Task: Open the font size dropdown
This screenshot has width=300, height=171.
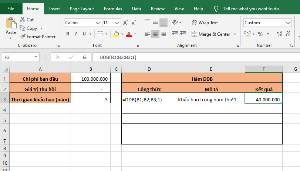Action: pos(117,23)
